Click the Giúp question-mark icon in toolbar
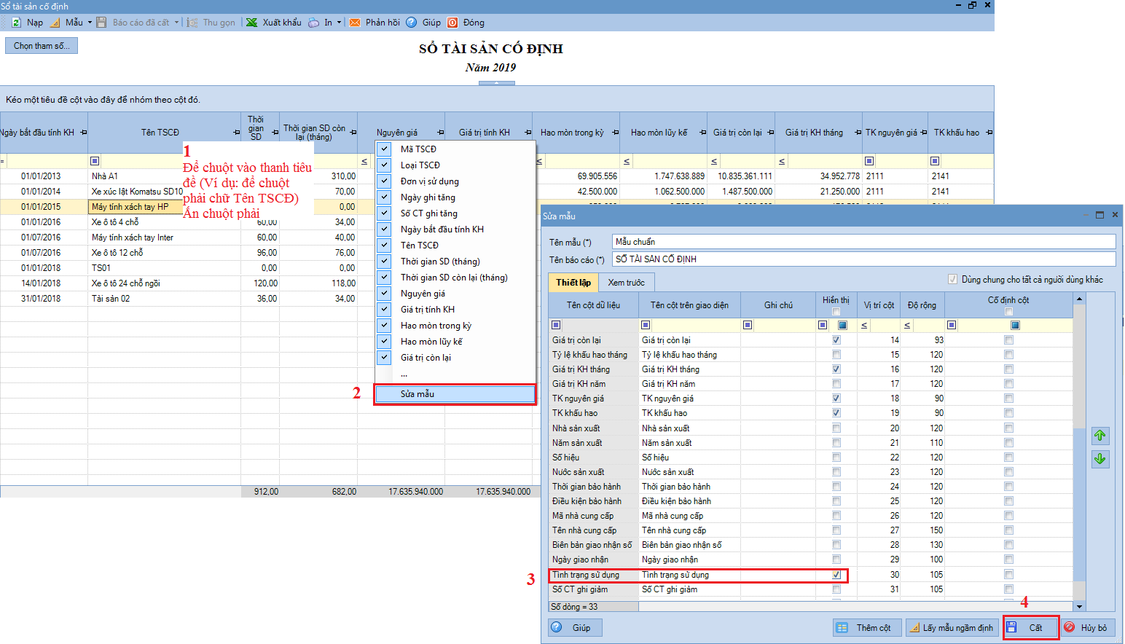This screenshot has width=1125, height=644. point(412,23)
